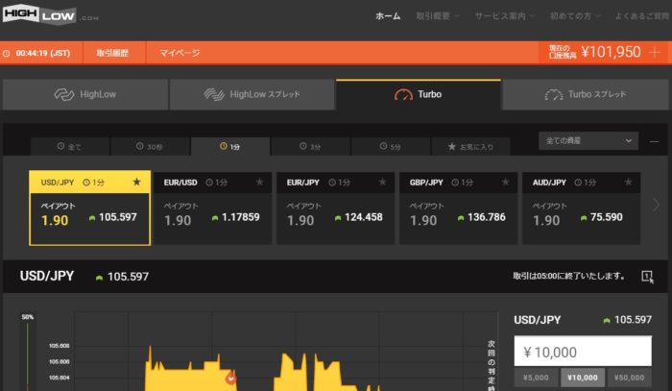Image resolution: width=672 pixels, height=391 pixels.
Task: Click the ¥10,000 investment amount field
Action: pos(583,351)
